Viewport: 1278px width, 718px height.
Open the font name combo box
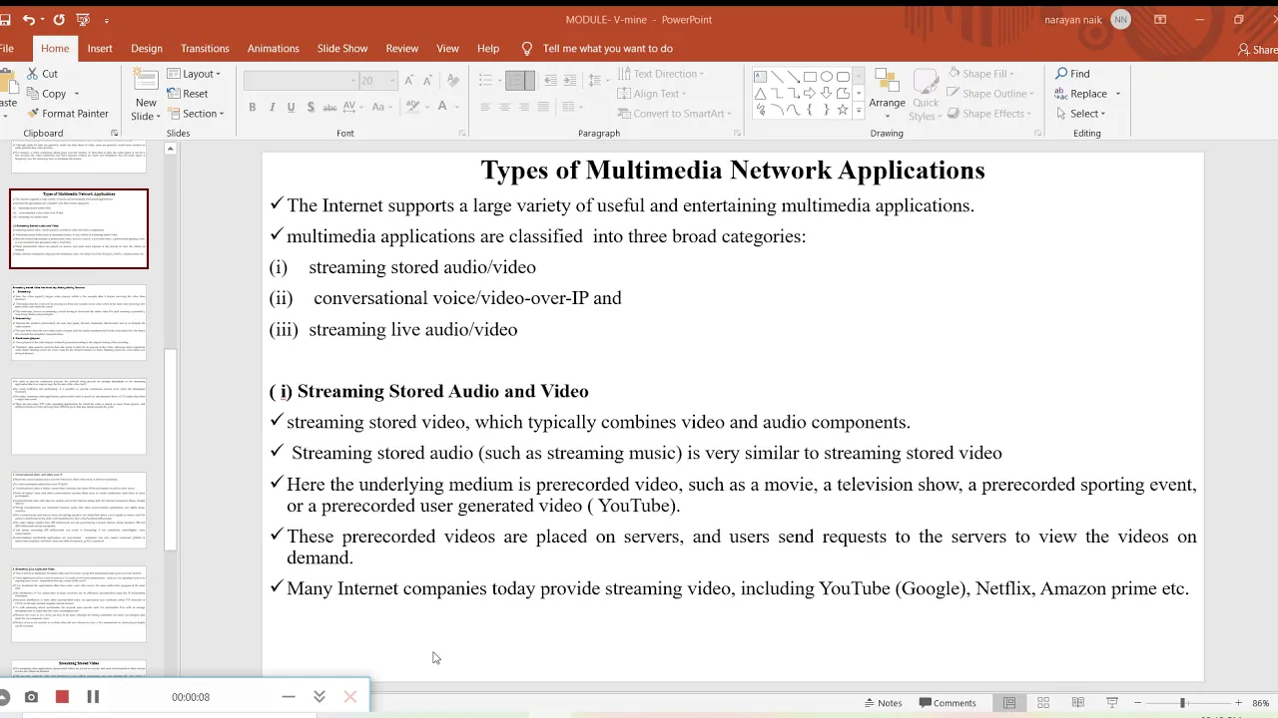[x=301, y=81]
